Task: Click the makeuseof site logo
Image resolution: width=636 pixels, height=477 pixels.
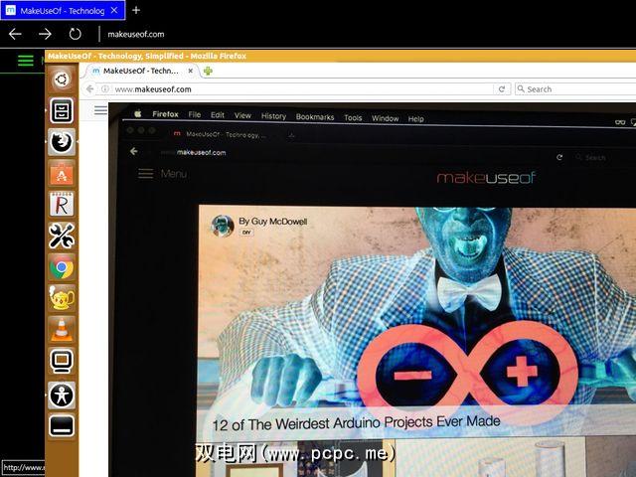Action: (x=486, y=178)
